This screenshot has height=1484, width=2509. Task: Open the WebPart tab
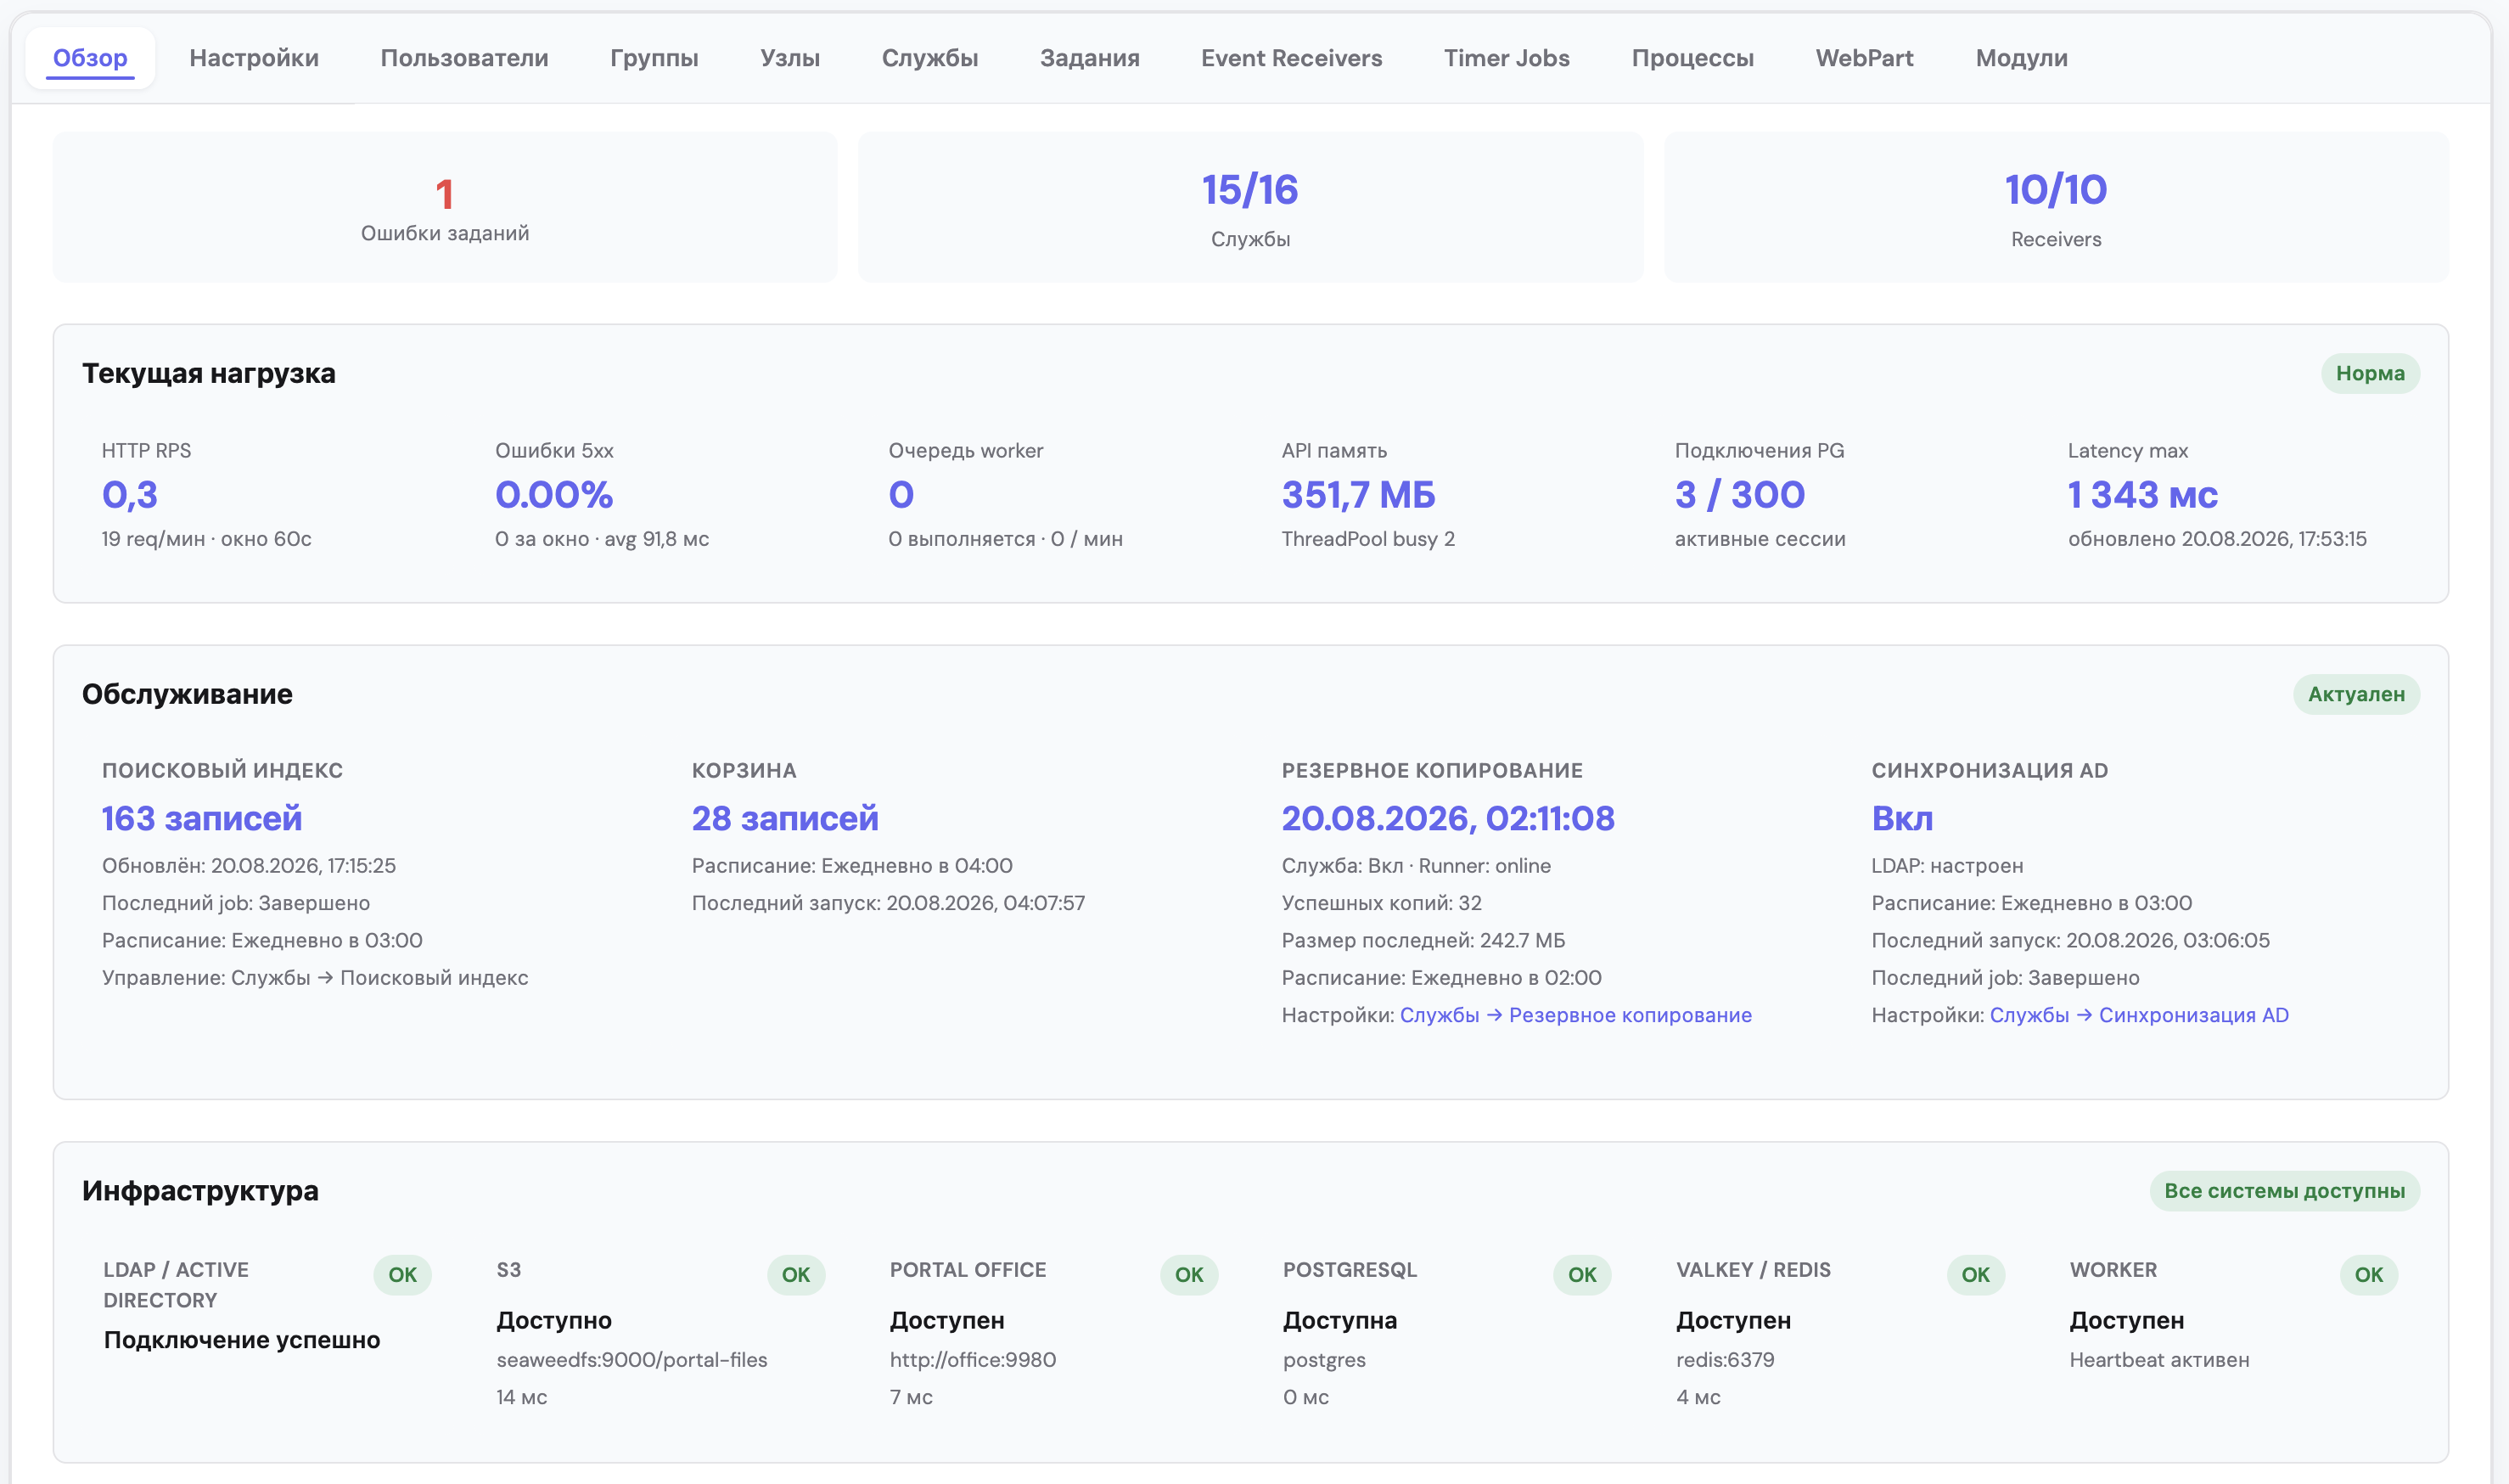coord(1864,58)
